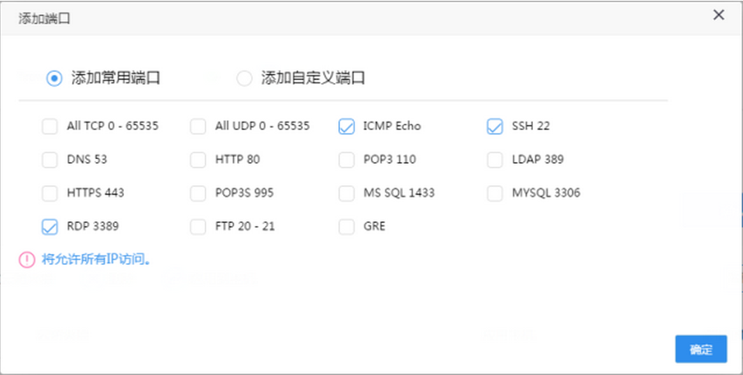Select the LDAP 389 checkbox
Image resolution: width=743 pixels, height=375 pixels.
[495, 160]
